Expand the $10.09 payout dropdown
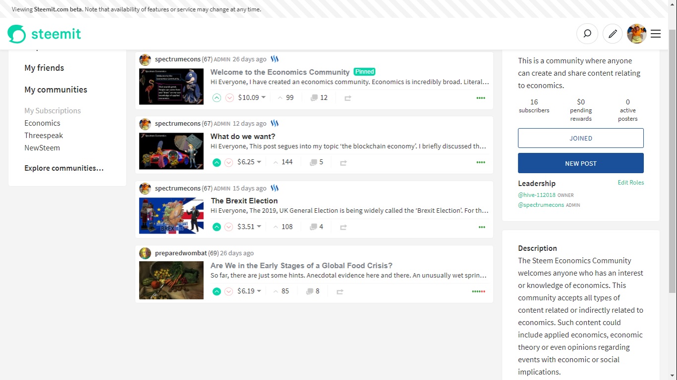This screenshot has height=380, width=677. coord(252,97)
